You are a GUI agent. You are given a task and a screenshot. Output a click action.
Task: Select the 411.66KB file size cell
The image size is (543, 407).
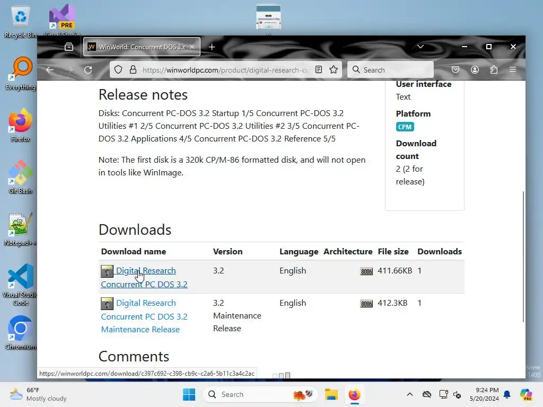pyautogui.click(x=395, y=271)
